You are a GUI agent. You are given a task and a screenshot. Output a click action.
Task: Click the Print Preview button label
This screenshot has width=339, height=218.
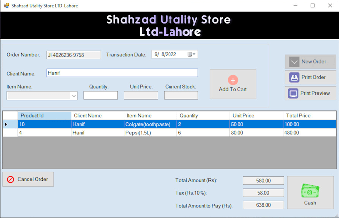pos(315,93)
